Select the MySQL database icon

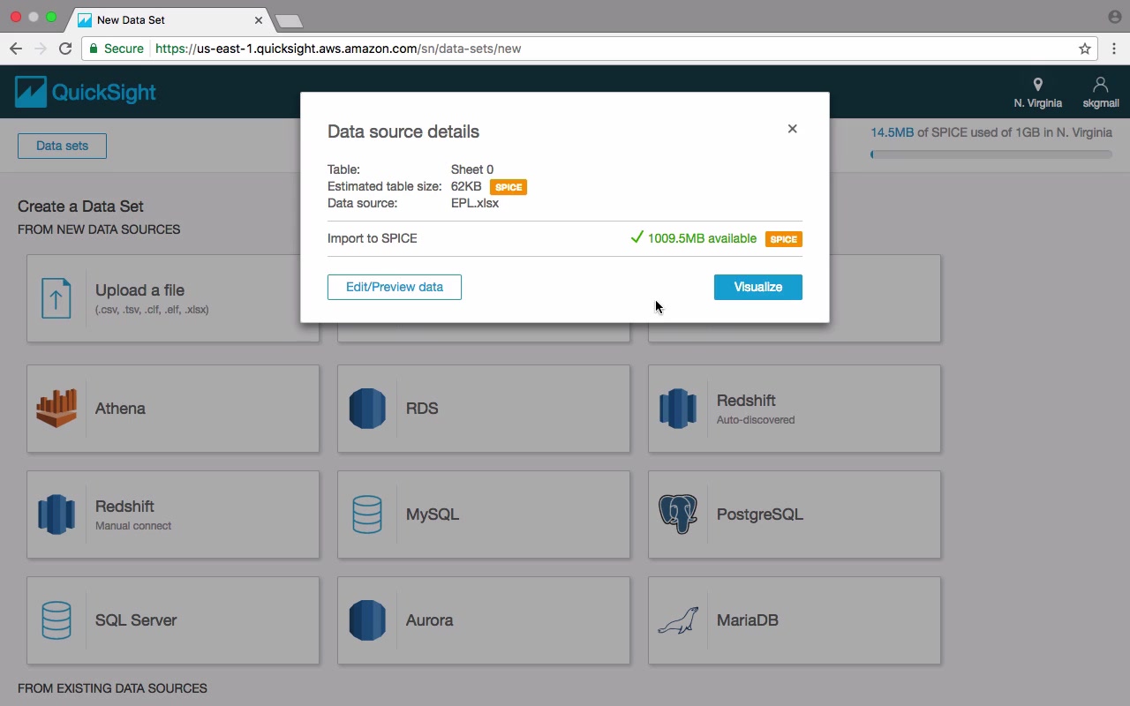(x=367, y=514)
